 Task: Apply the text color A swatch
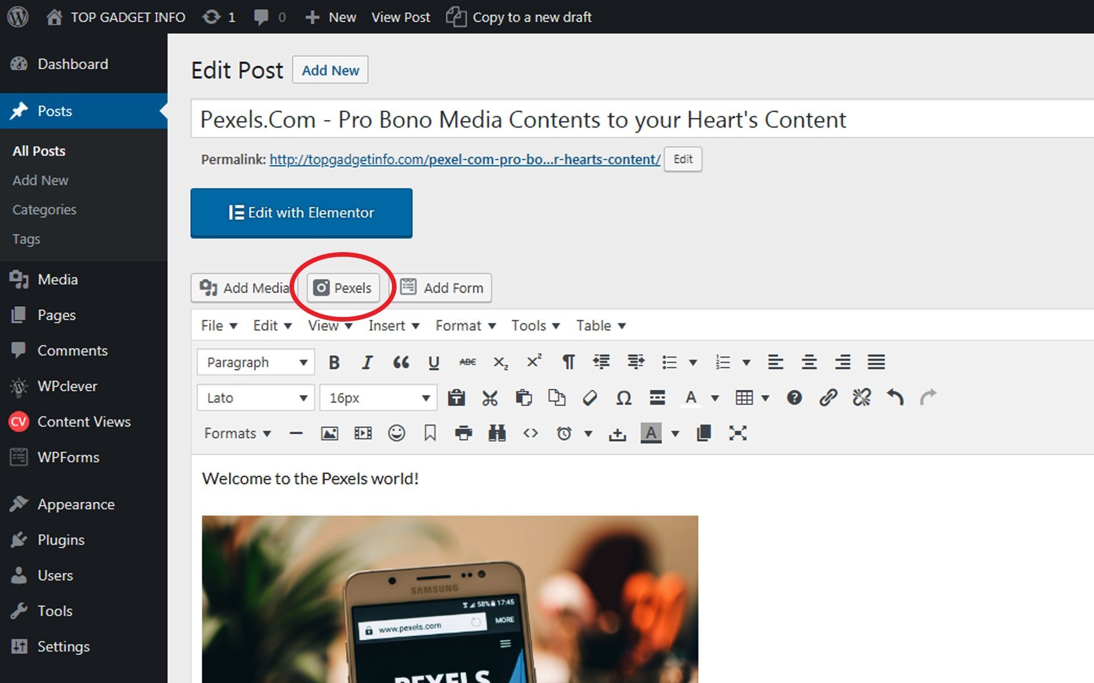[x=691, y=398]
